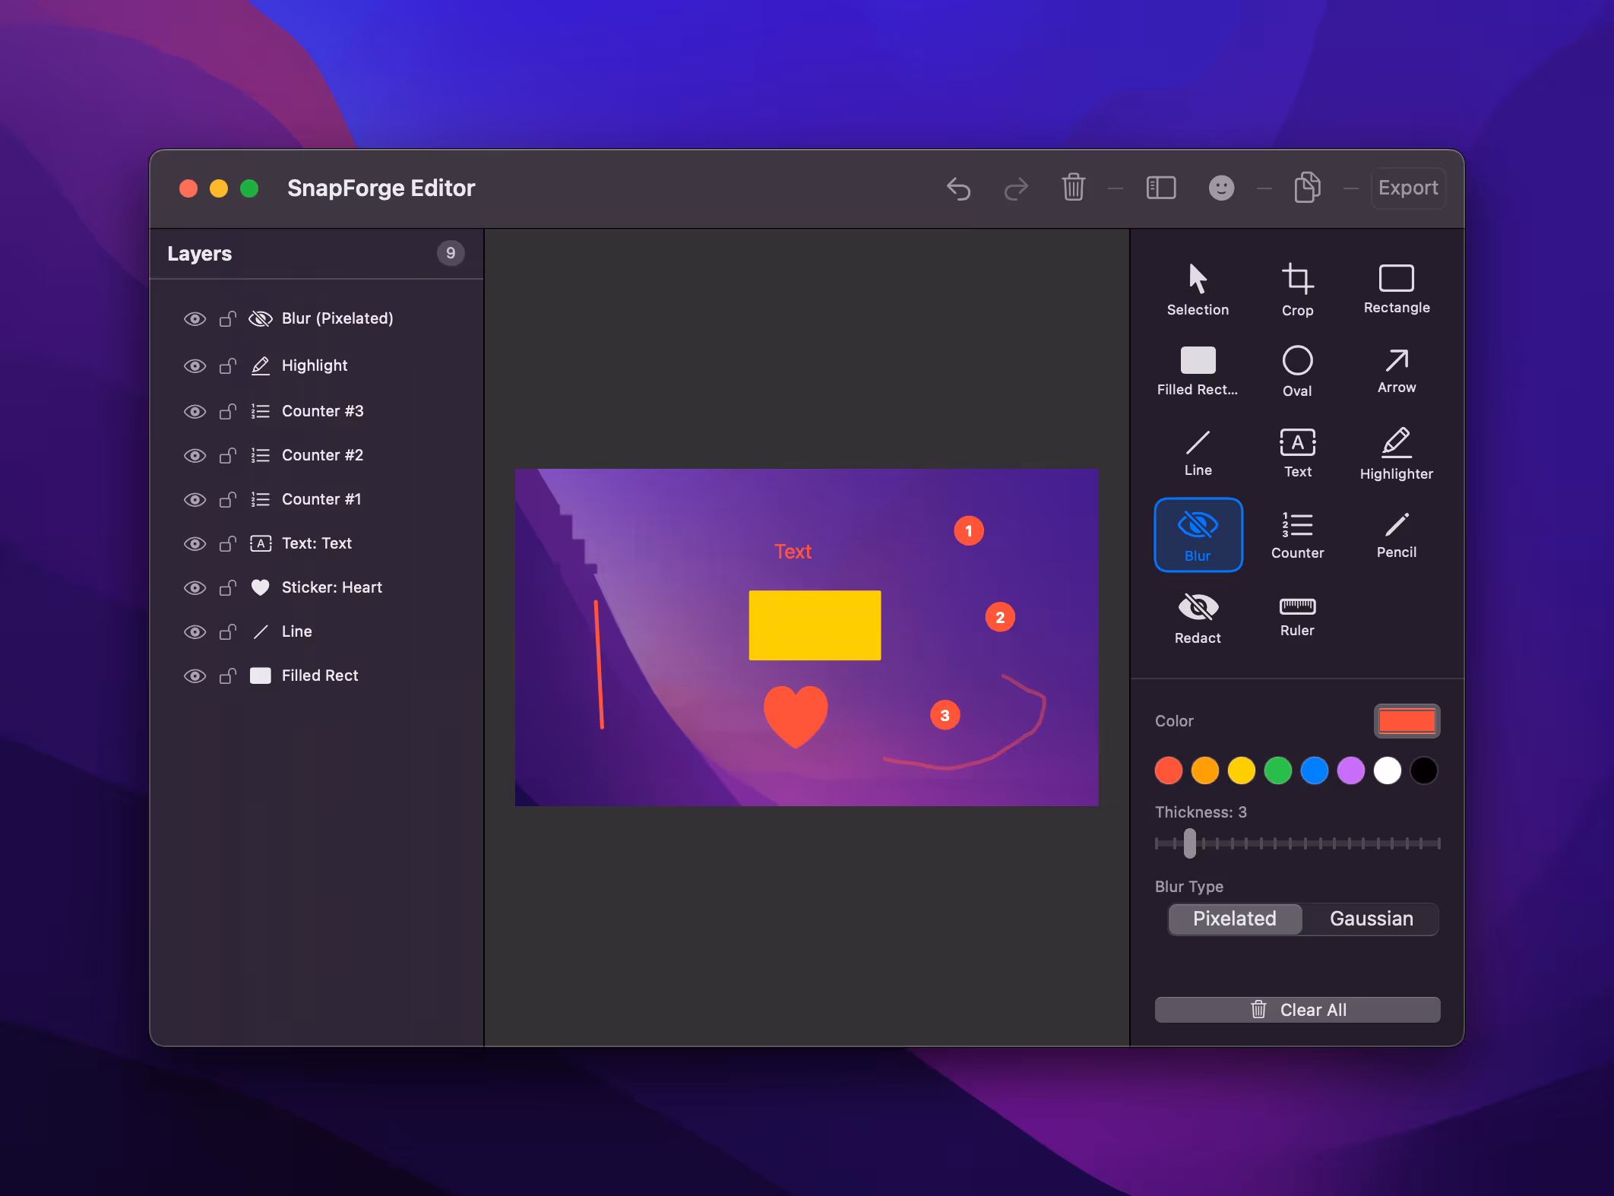Choose the Counter tool

[x=1297, y=535]
